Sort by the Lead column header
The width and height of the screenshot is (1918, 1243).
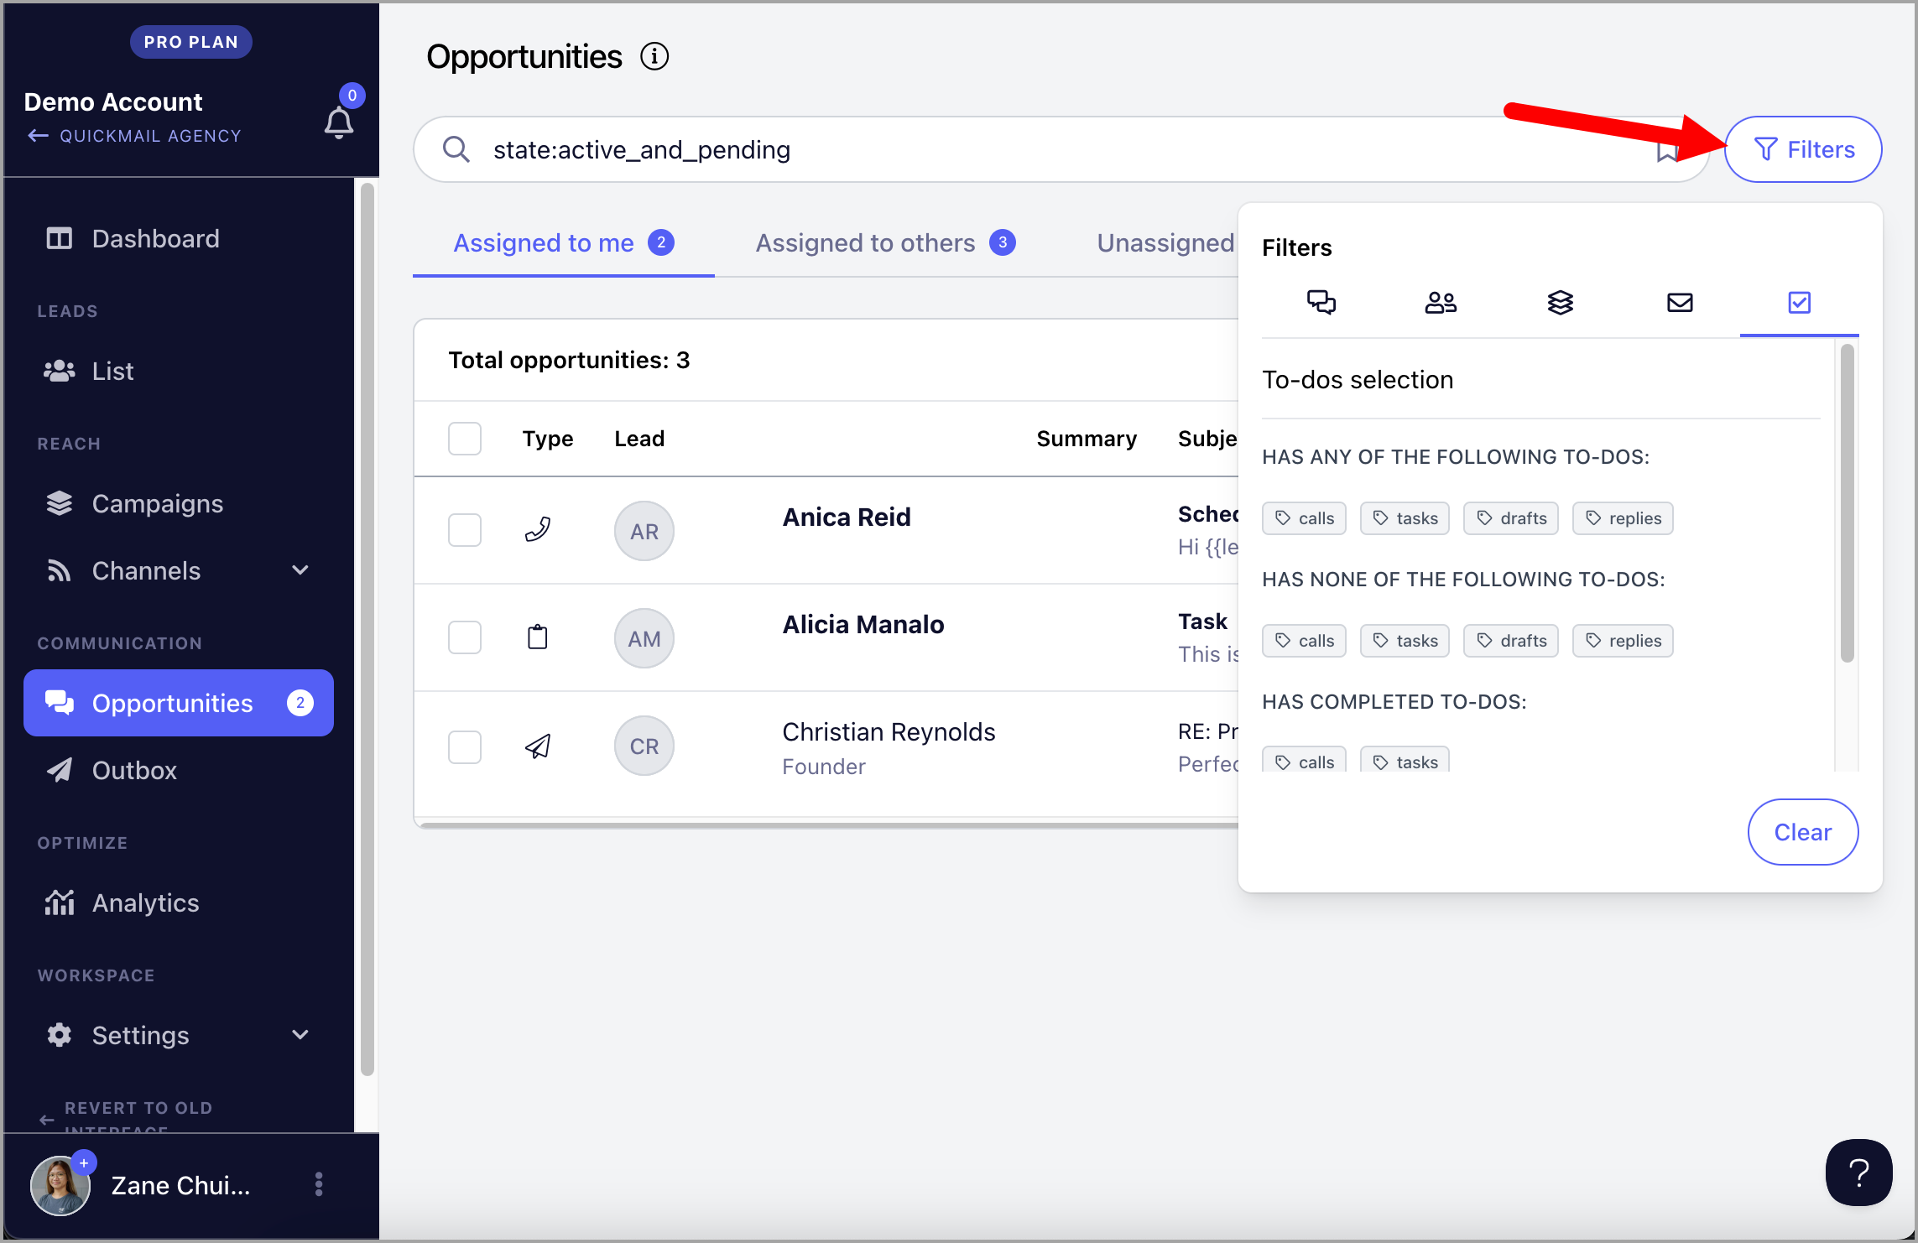point(639,439)
